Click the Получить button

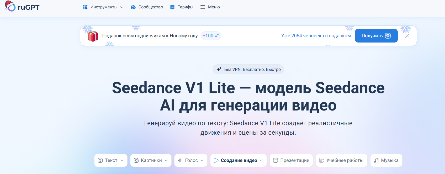[376, 36]
